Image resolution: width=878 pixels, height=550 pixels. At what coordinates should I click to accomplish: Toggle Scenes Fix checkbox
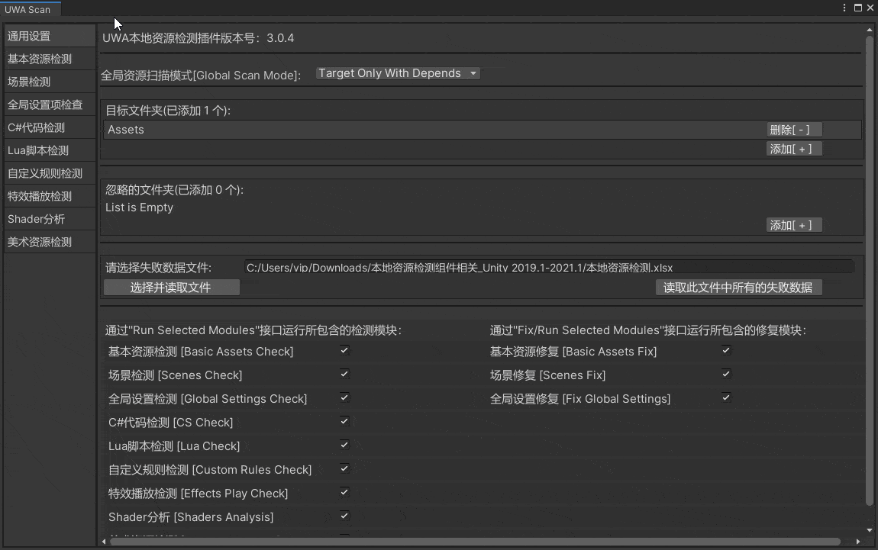pos(726,375)
